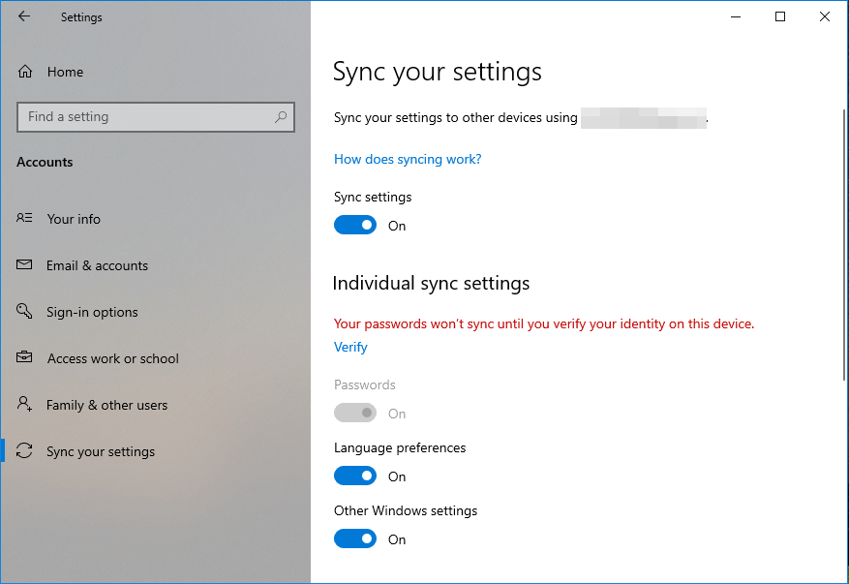849x584 pixels.
Task: Open How does syncing work link
Action: [408, 159]
